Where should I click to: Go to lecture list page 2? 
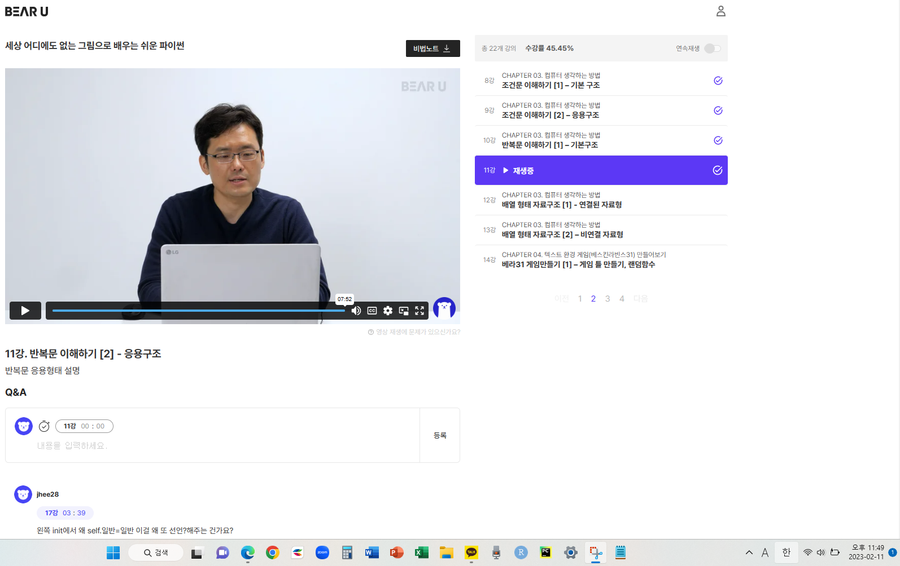click(x=593, y=299)
